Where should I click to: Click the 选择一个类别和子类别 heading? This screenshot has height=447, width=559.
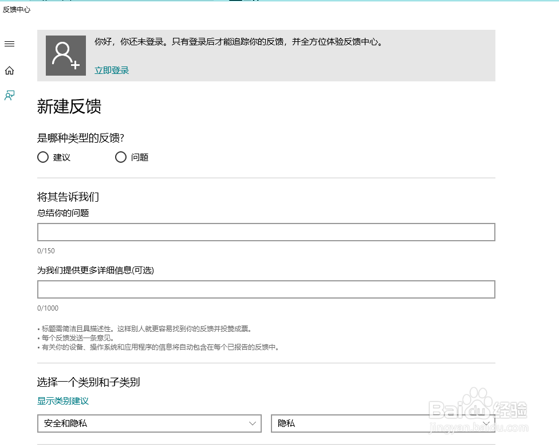88,382
